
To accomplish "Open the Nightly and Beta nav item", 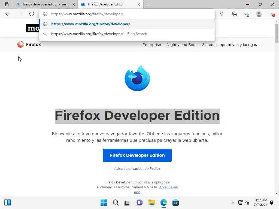I will 181,45.
